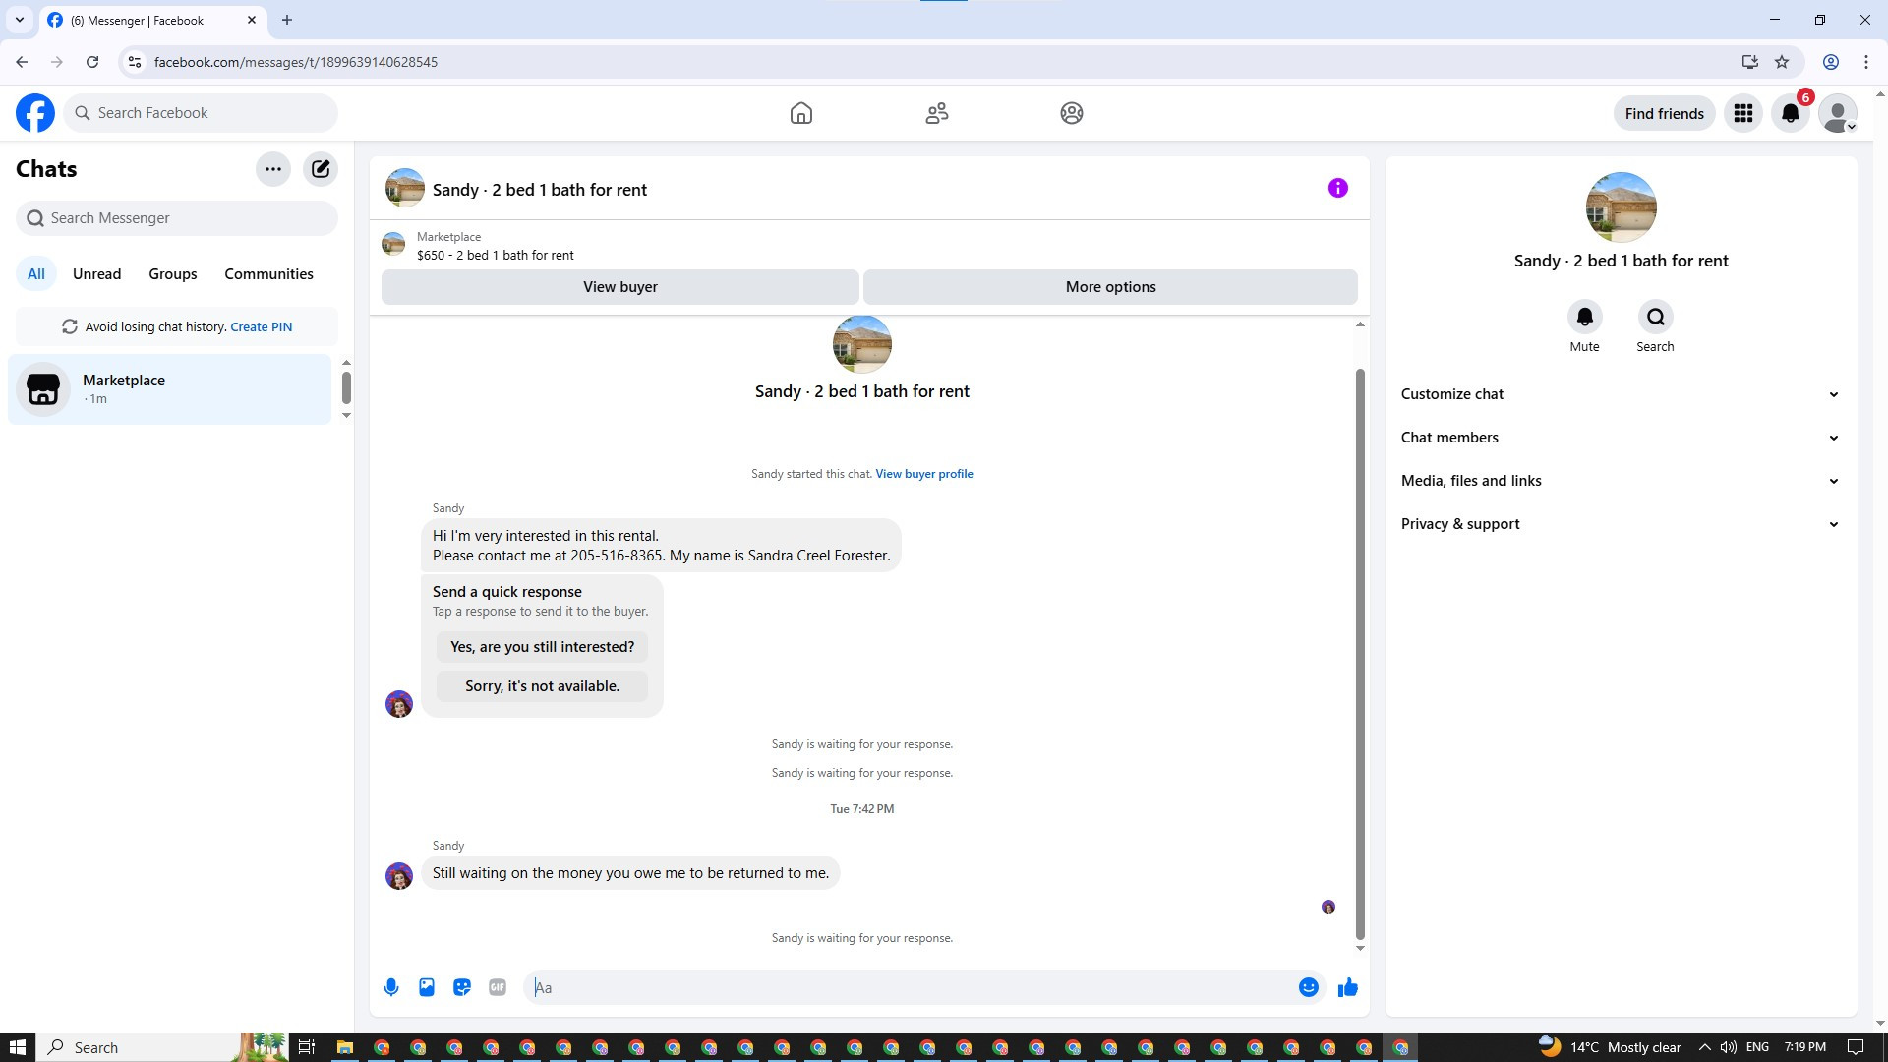1888x1062 pixels.
Task: Expand Privacy & support section
Action: tap(1620, 524)
